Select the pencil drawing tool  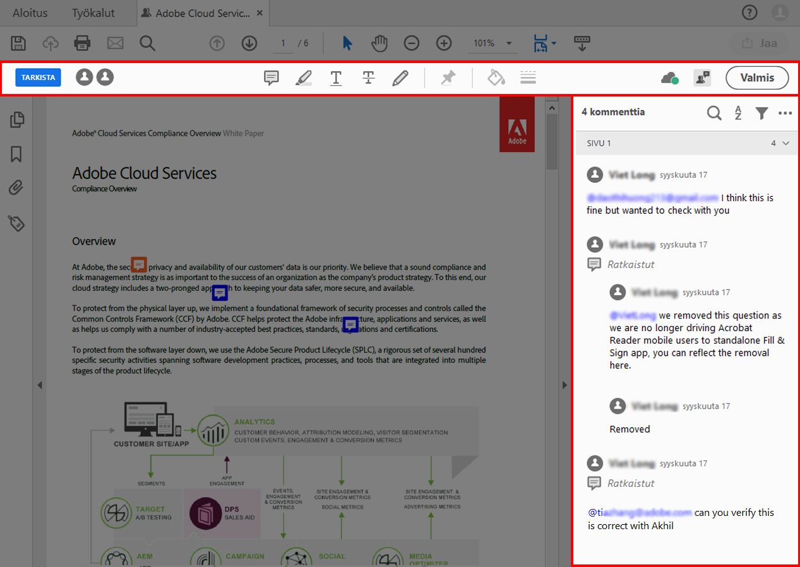(x=400, y=78)
